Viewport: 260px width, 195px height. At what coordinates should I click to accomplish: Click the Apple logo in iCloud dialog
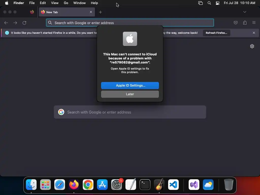(130, 39)
